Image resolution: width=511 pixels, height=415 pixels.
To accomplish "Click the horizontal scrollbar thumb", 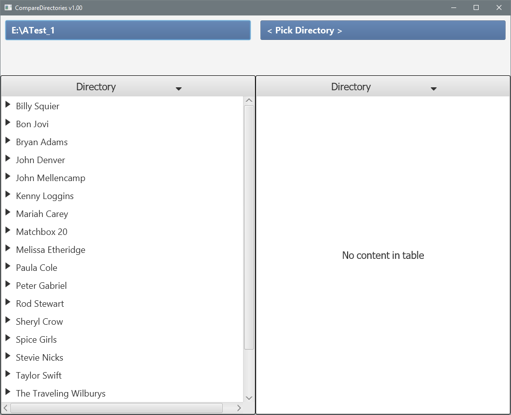I will [117, 408].
